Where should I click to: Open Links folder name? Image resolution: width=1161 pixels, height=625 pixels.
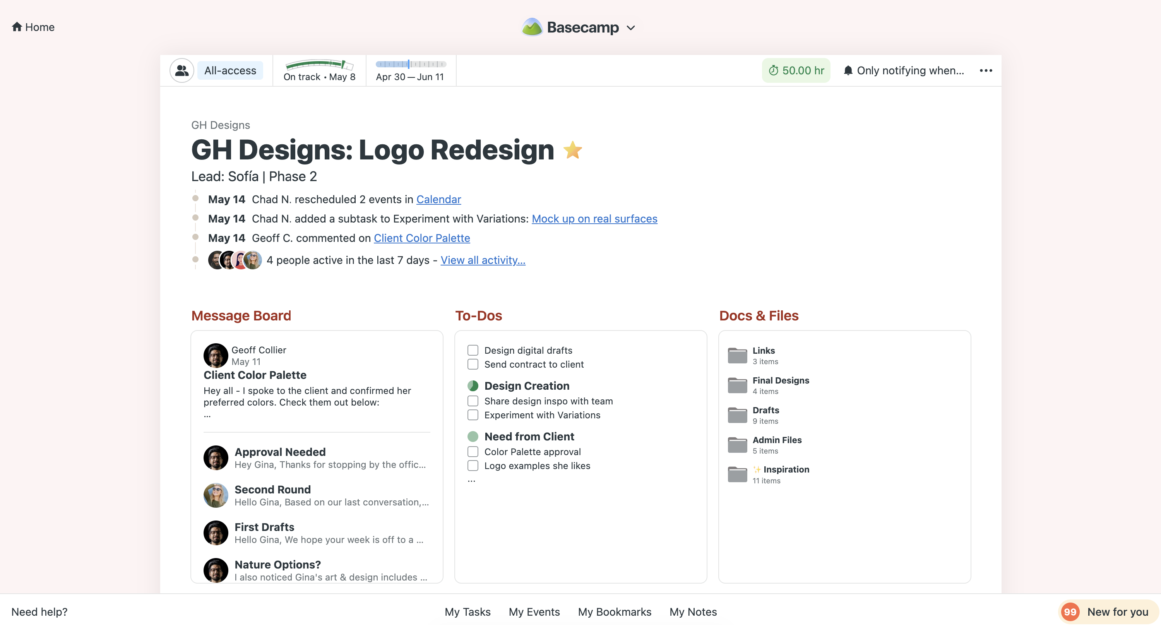(764, 350)
